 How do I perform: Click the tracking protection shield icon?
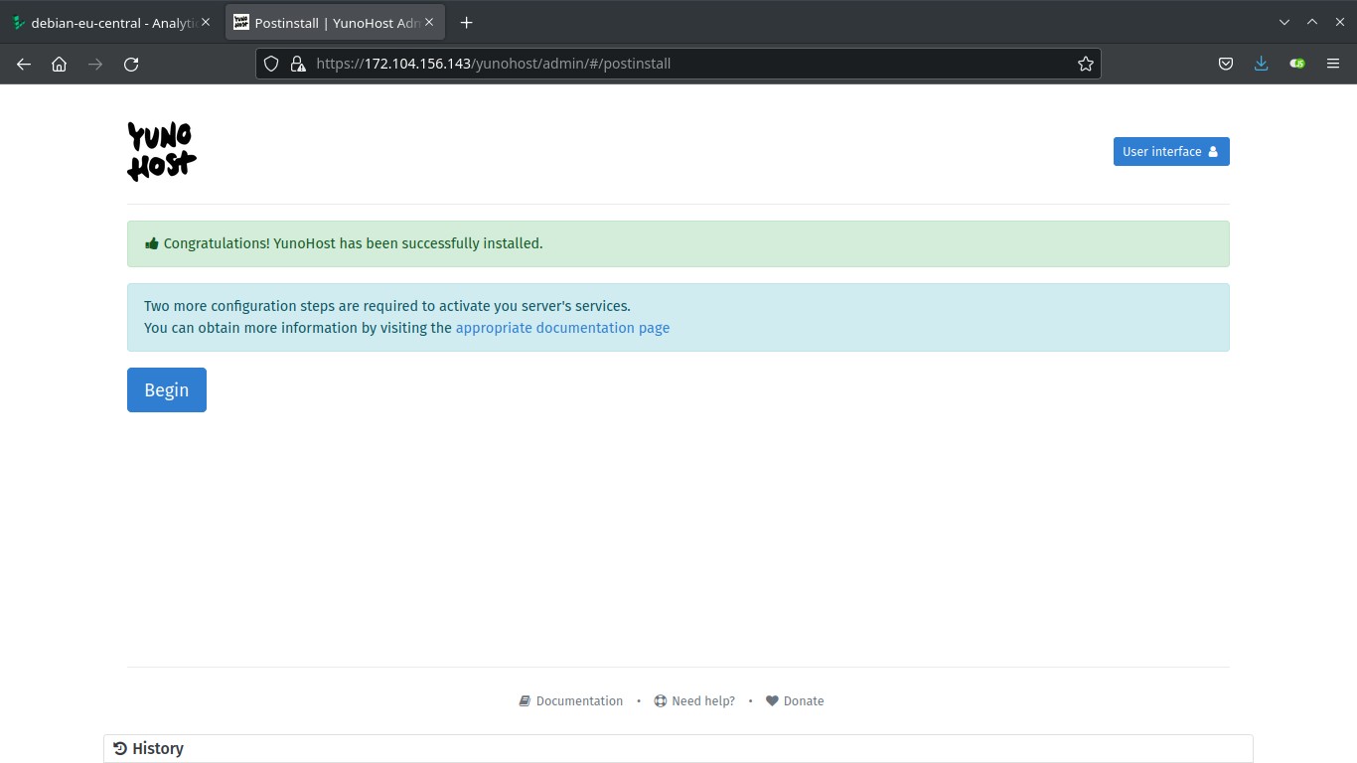(271, 64)
